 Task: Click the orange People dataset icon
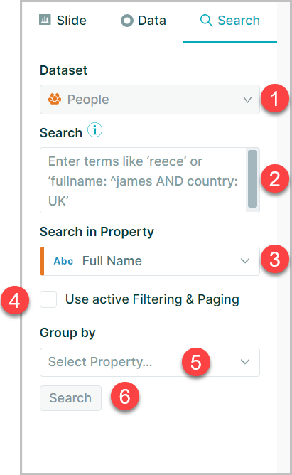click(x=55, y=99)
